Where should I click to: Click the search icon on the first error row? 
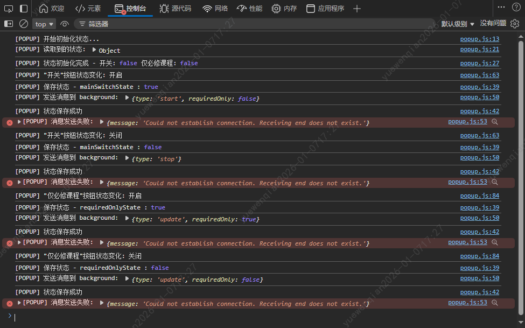(x=495, y=121)
